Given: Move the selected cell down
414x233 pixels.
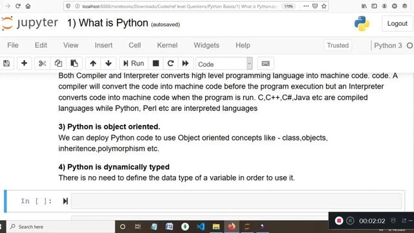Looking at the screenshot, I should pos(108,63).
